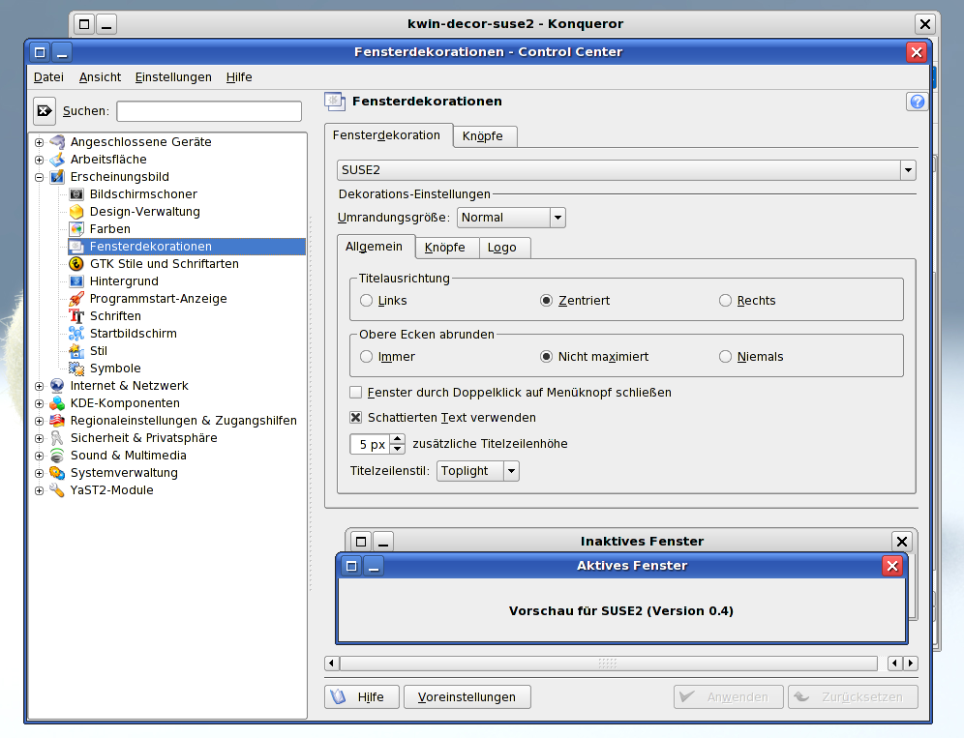This screenshot has width=964, height=738.
Task: Expand the Angeschlossene Geräte tree node
Action: (39, 142)
